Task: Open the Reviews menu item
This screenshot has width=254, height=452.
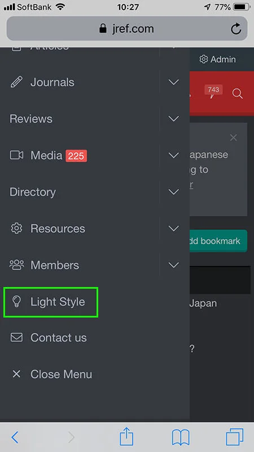Action: 31,119
